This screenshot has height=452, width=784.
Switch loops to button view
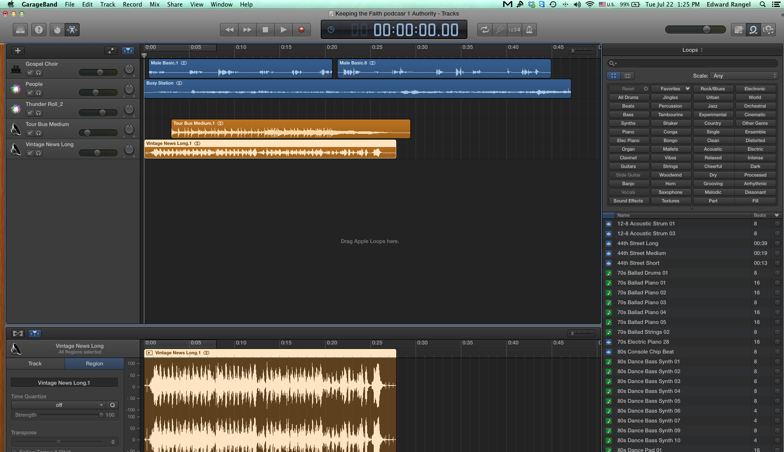613,76
